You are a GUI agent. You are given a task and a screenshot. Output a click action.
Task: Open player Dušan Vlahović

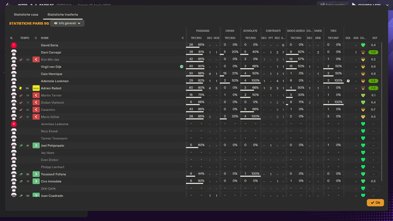[x=52, y=103]
